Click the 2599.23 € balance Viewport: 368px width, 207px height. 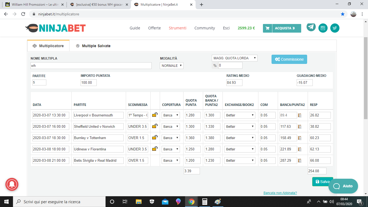[246, 28]
